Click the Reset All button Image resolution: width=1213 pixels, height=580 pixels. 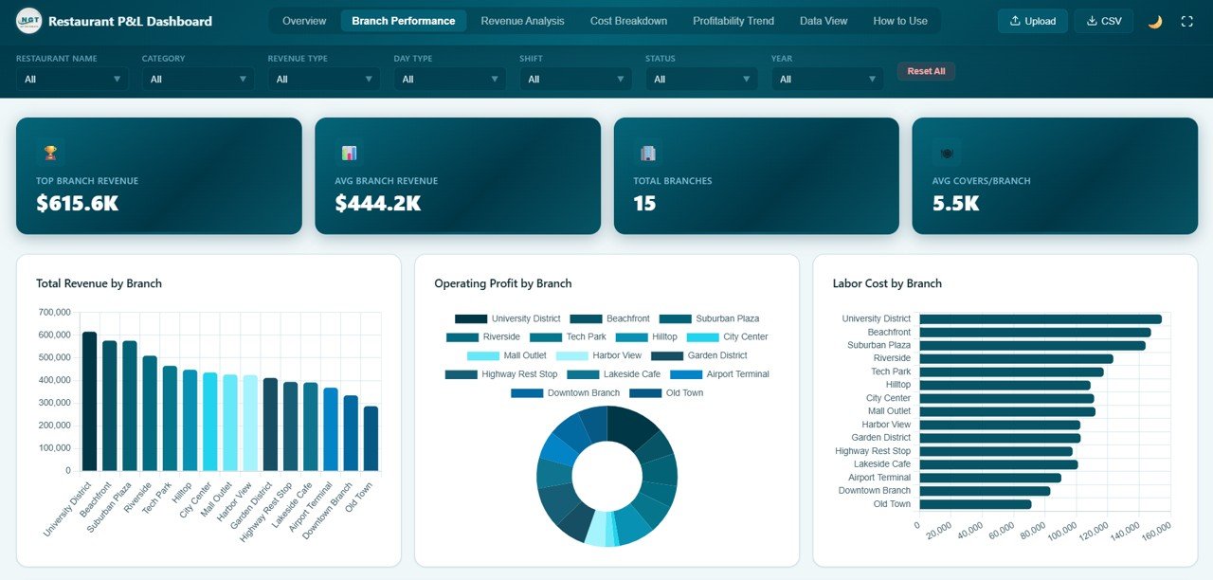click(x=926, y=70)
